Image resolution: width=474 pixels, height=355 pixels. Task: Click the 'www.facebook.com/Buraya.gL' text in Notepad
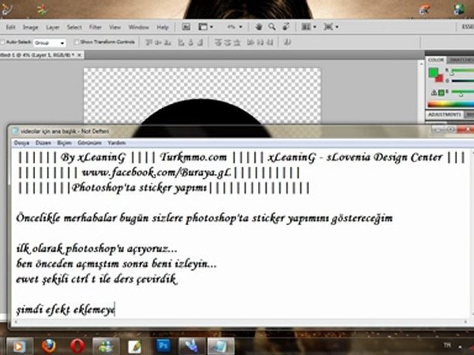157,173
